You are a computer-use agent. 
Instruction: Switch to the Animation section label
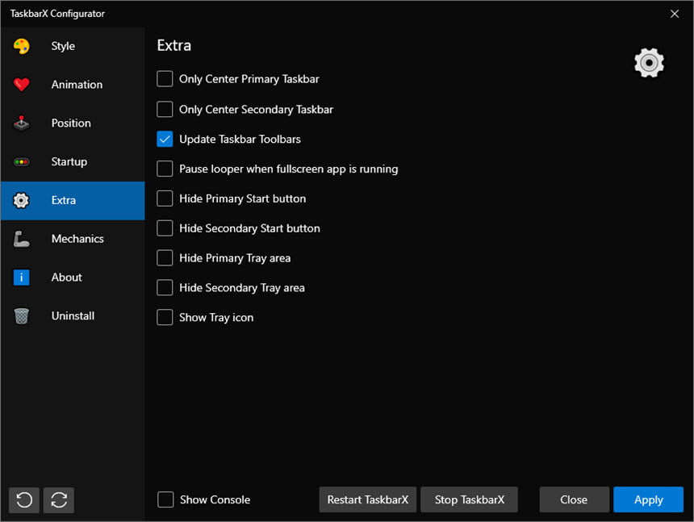tap(77, 85)
